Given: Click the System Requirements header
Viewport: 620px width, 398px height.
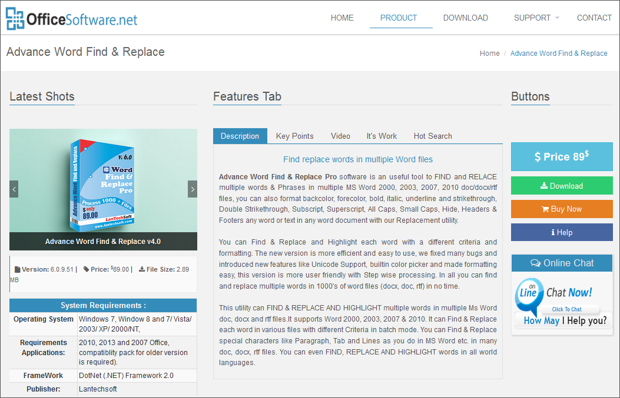Looking at the screenshot, I should [103, 305].
